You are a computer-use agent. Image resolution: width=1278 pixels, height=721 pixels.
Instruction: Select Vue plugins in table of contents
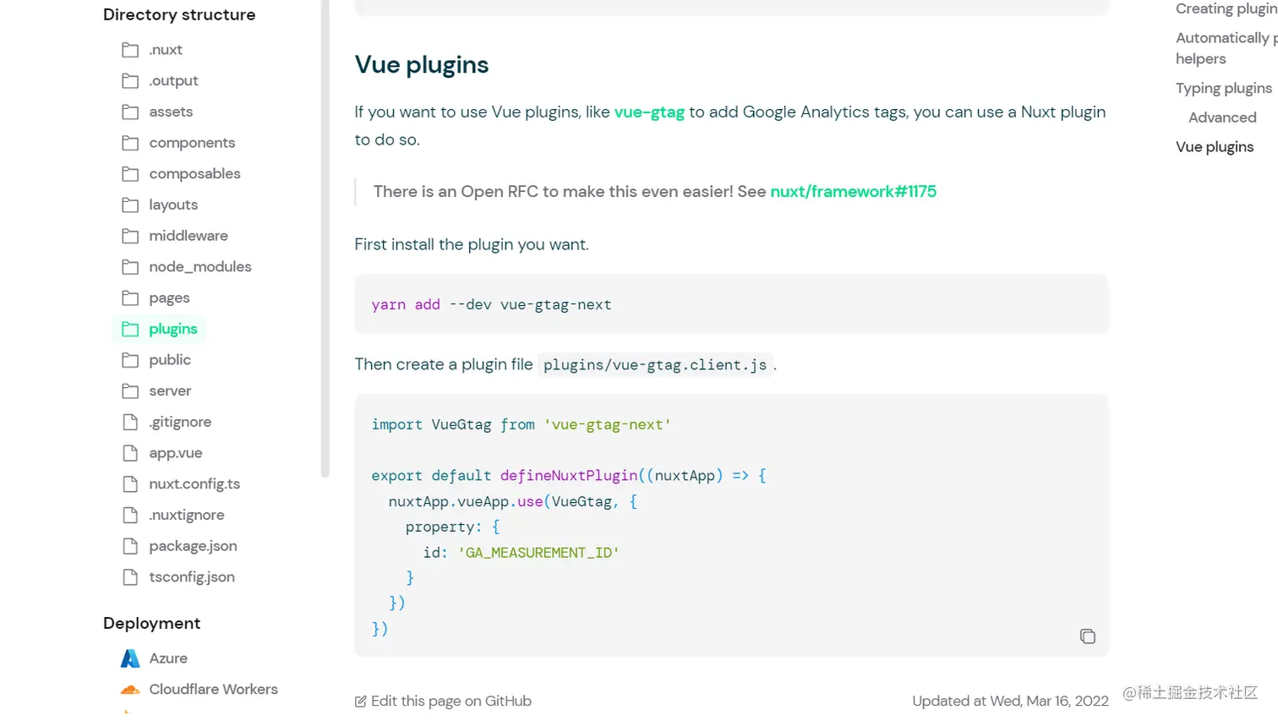[1215, 147]
